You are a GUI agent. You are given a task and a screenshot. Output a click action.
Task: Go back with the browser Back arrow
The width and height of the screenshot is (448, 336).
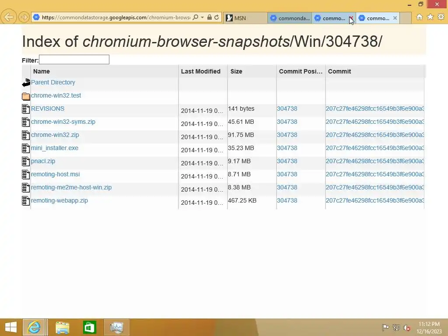point(9,17)
